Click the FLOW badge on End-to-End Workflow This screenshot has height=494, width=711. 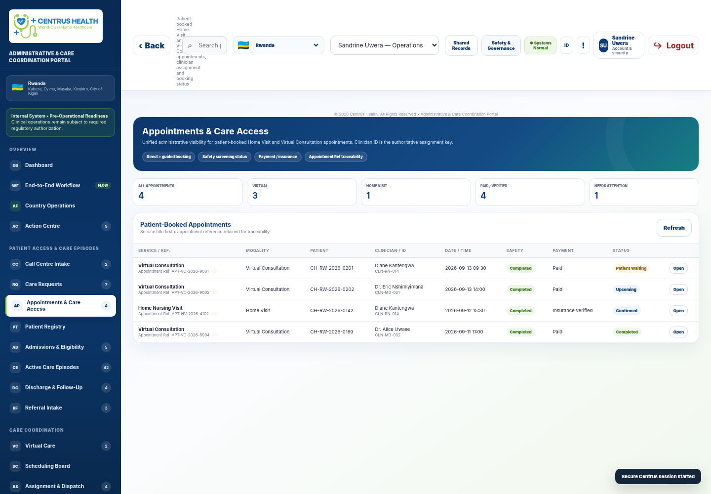(x=103, y=186)
